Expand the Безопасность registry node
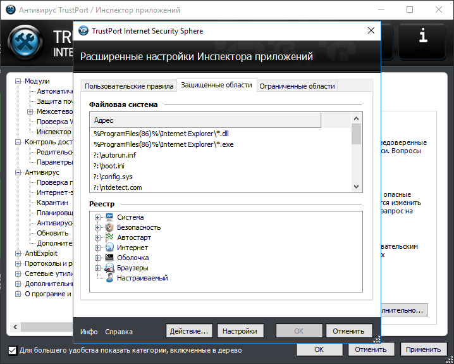The width and height of the screenshot is (454, 364). pyautogui.click(x=97, y=227)
